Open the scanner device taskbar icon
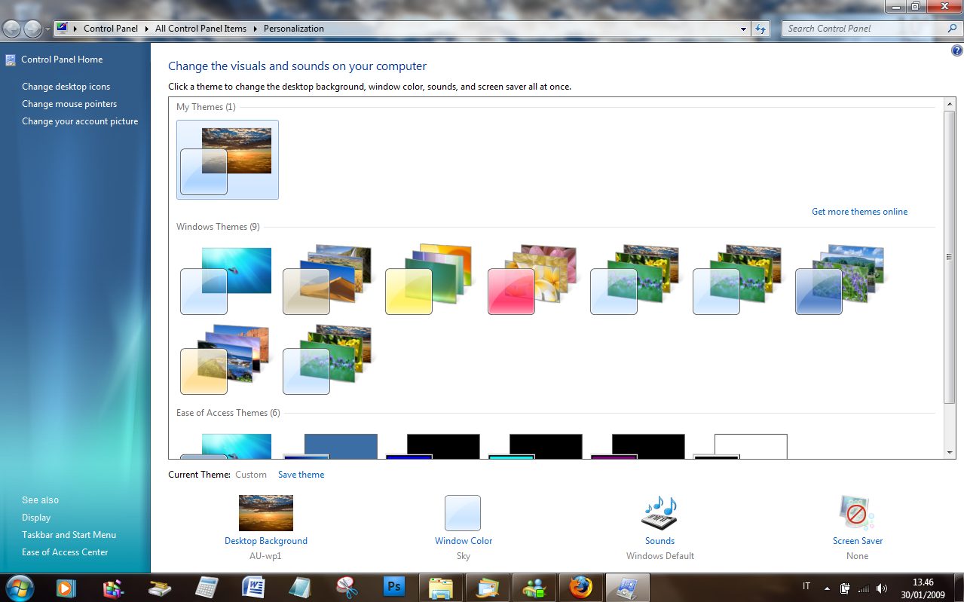 pos(160,587)
